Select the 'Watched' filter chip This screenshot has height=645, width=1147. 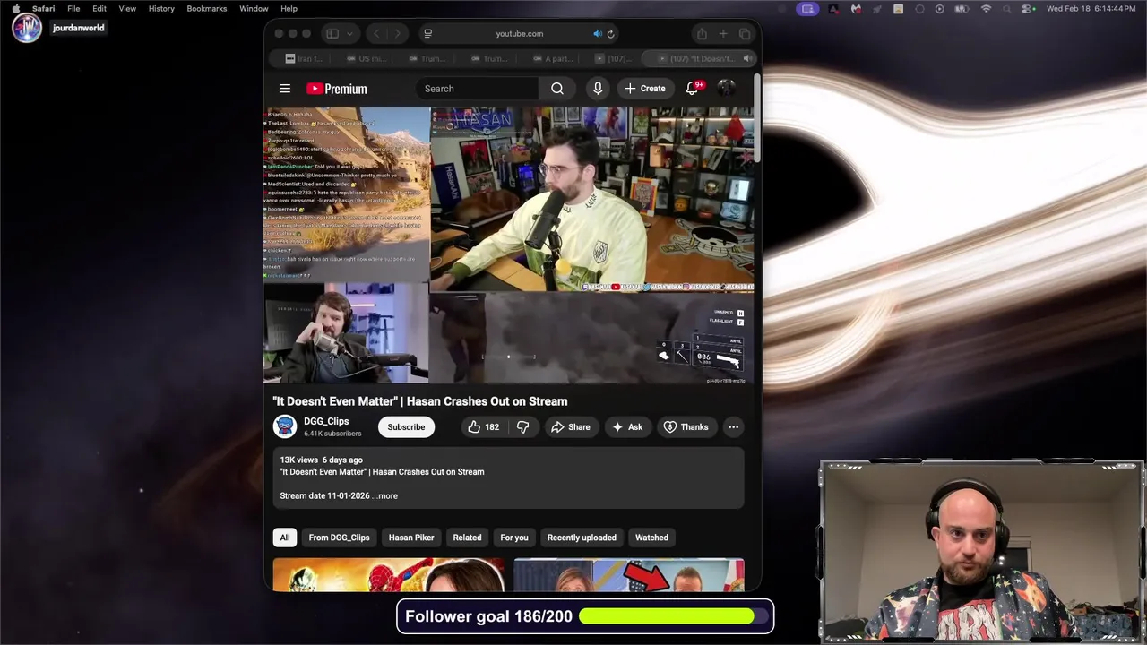pyautogui.click(x=651, y=537)
